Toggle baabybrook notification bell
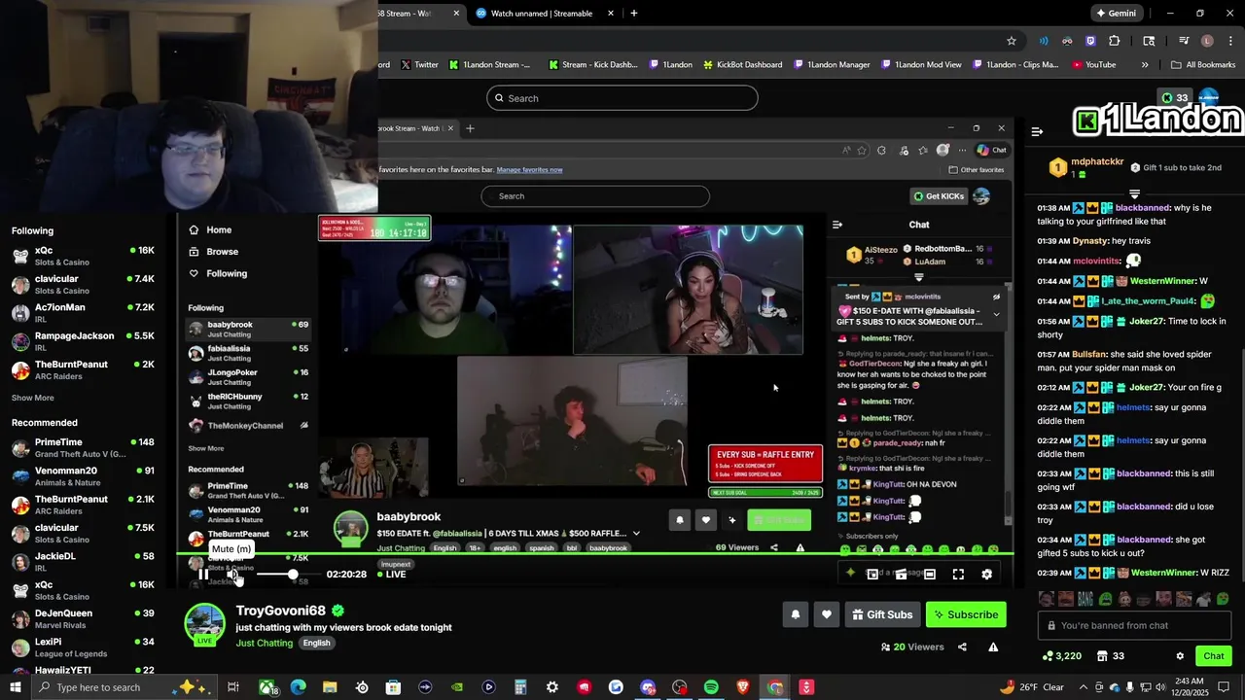Image resolution: width=1245 pixels, height=700 pixels. pos(680,520)
